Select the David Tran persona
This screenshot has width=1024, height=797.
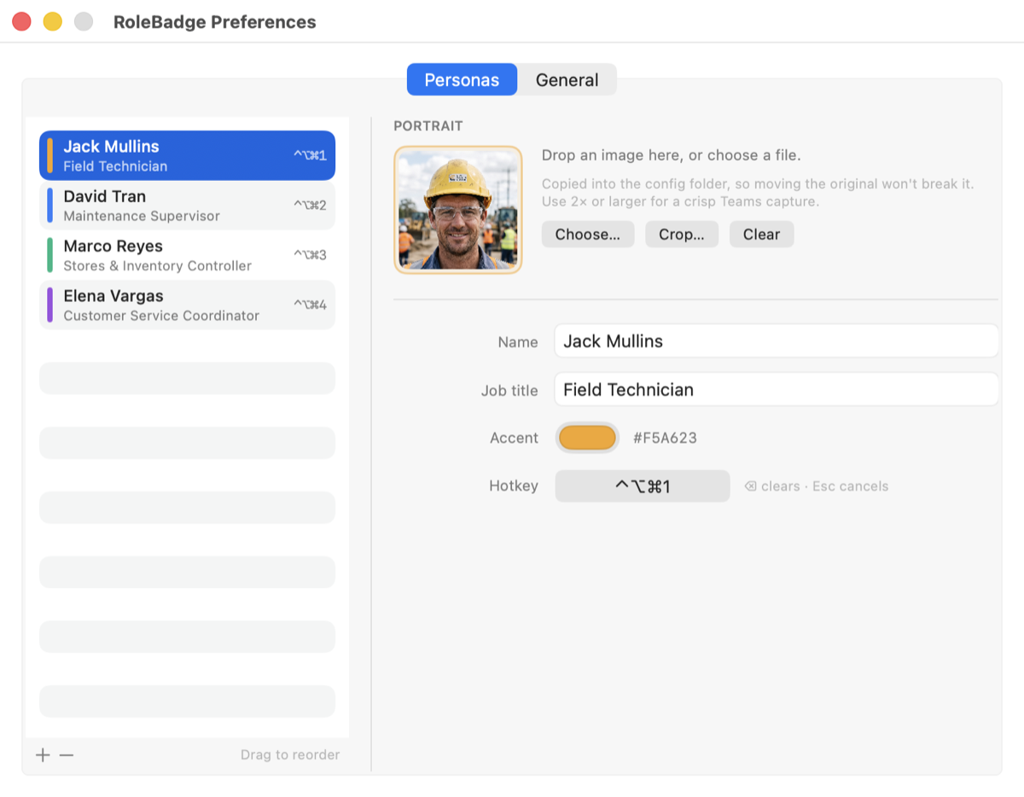coord(187,206)
